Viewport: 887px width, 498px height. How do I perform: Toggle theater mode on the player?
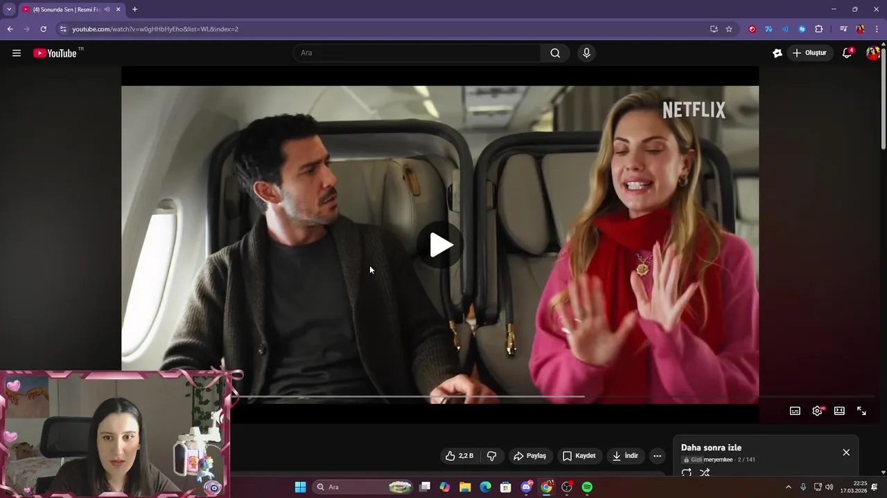pos(839,411)
